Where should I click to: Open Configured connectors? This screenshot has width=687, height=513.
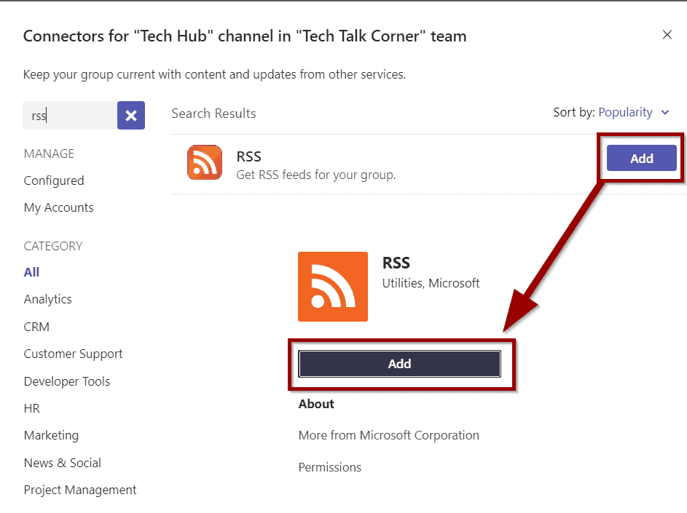click(x=54, y=180)
